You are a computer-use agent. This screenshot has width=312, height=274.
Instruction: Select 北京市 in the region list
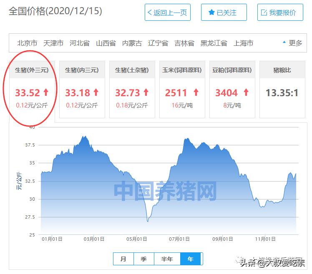coord(27,43)
